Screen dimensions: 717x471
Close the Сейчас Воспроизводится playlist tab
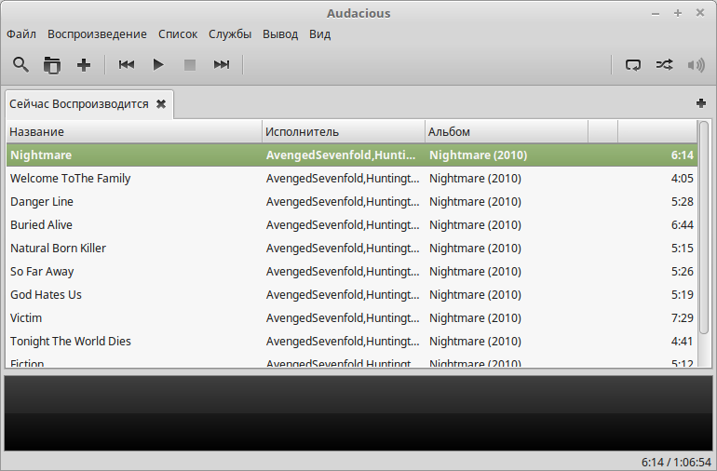pos(161,104)
